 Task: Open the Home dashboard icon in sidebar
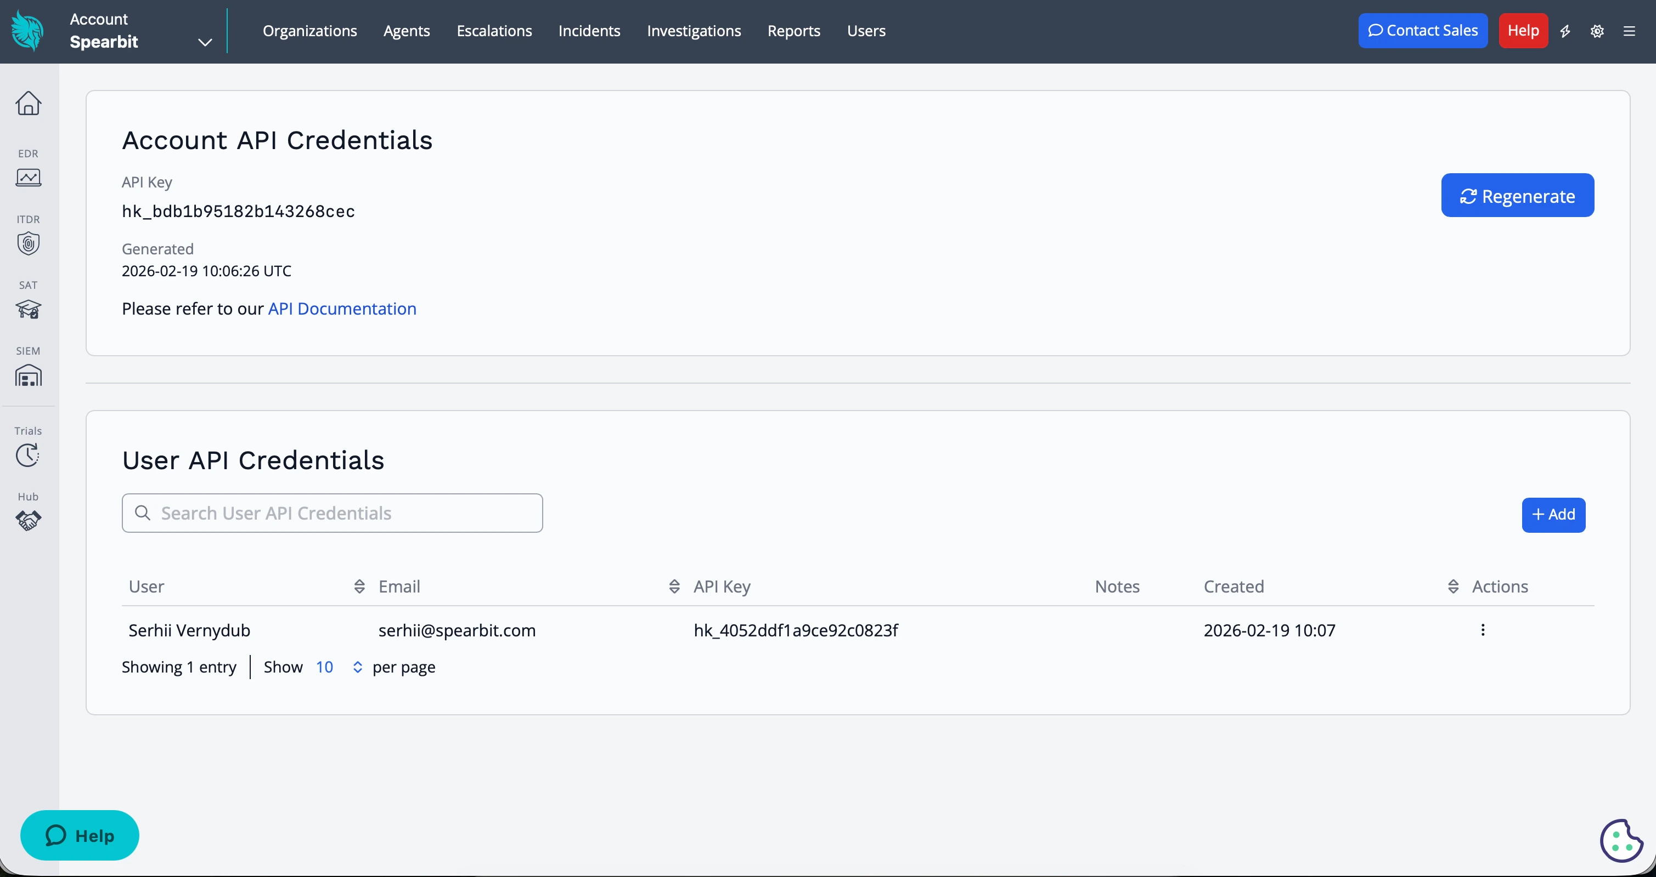[29, 102]
